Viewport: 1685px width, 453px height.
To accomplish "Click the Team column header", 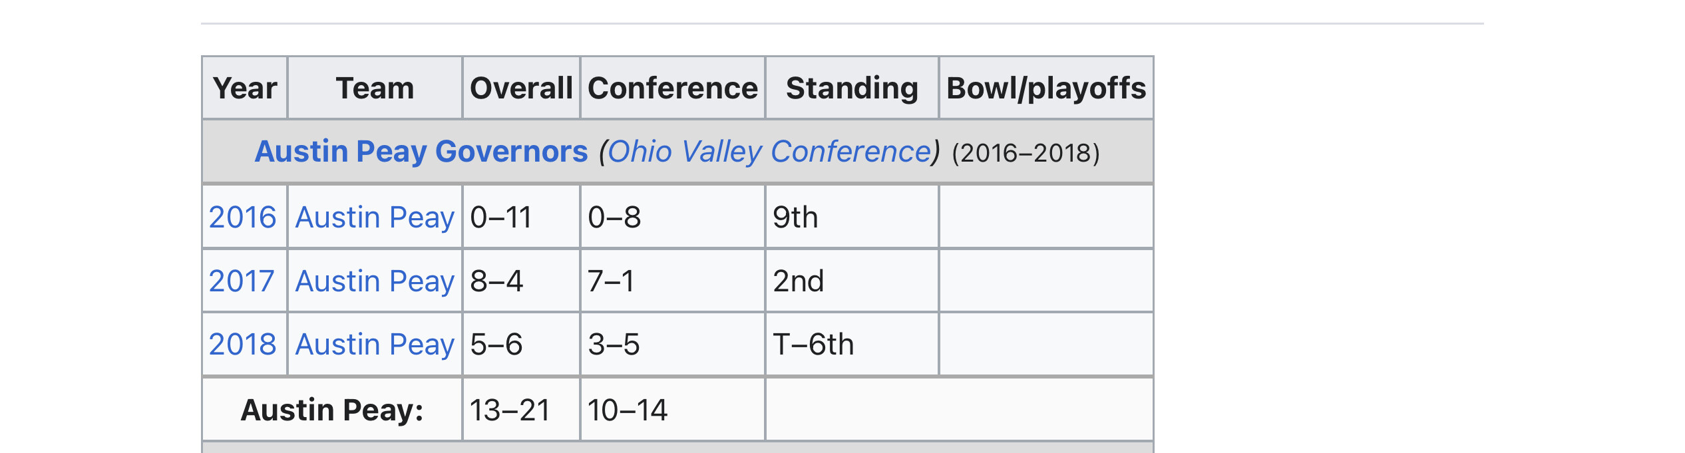I will [x=375, y=88].
